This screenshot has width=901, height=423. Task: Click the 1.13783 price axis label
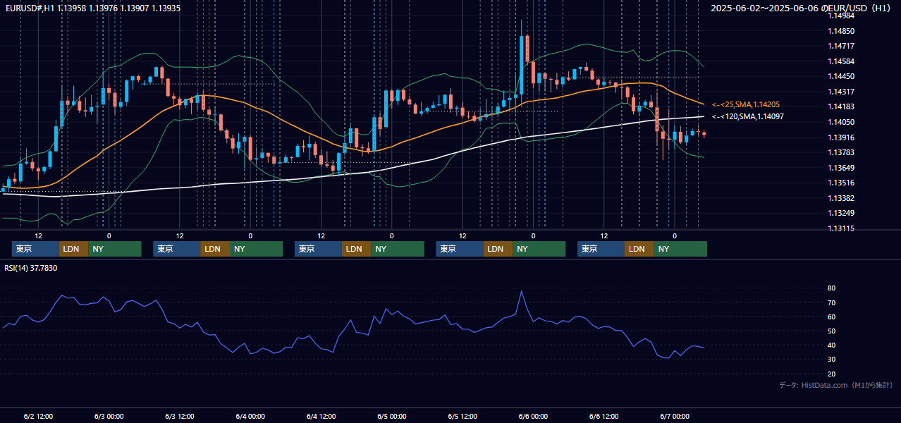pyautogui.click(x=841, y=152)
